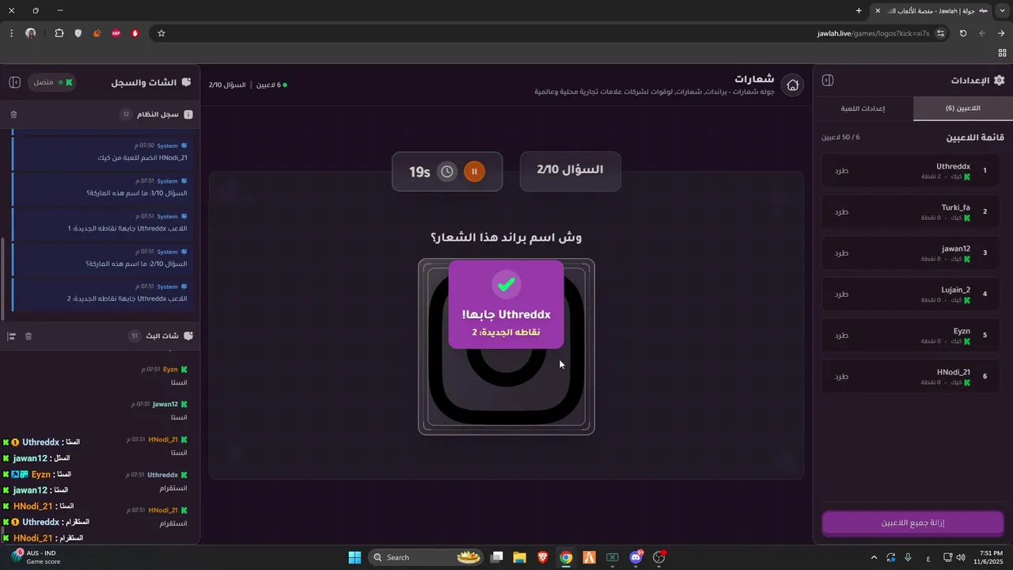
Task: Pause the question timer
Action: click(x=474, y=172)
